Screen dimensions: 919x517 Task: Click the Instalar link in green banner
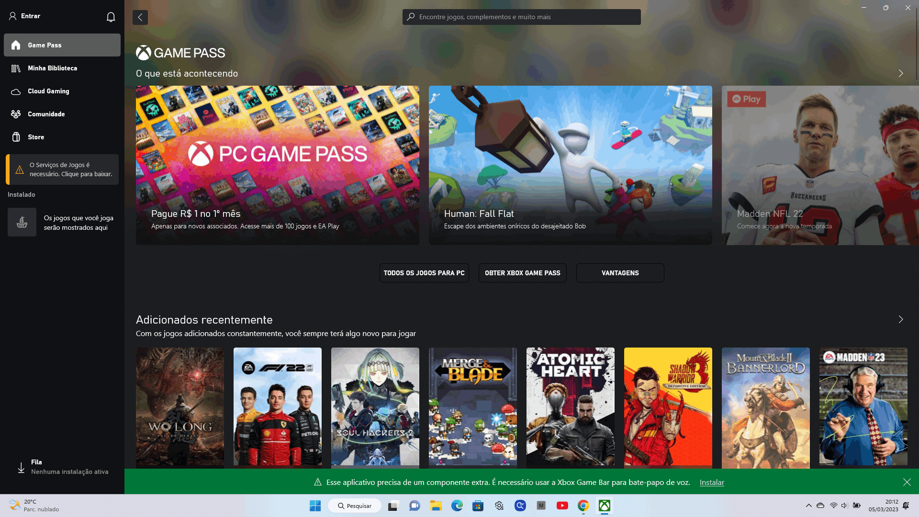coord(712,483)
